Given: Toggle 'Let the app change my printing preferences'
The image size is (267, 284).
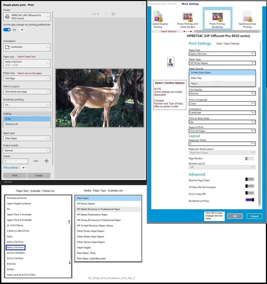Looking at the screenshot, I should point(7,30).
